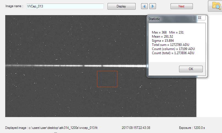Viewport: 222px width, 133px height.
Task: Click the 2017-08-15 timestamp text
Action: [136, 128]
